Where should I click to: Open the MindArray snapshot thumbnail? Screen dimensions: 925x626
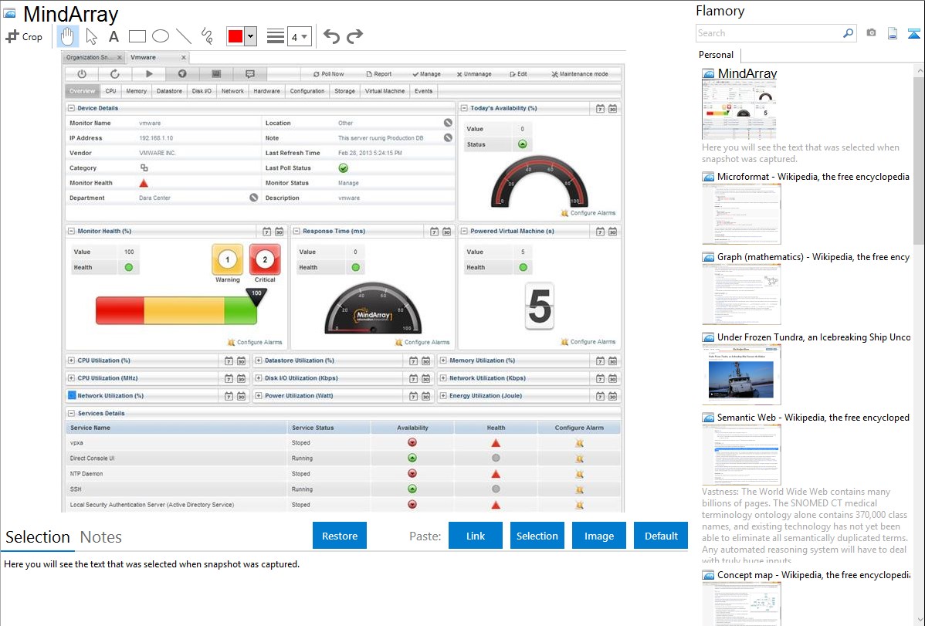pyautogui.click(x=739, y=110)
